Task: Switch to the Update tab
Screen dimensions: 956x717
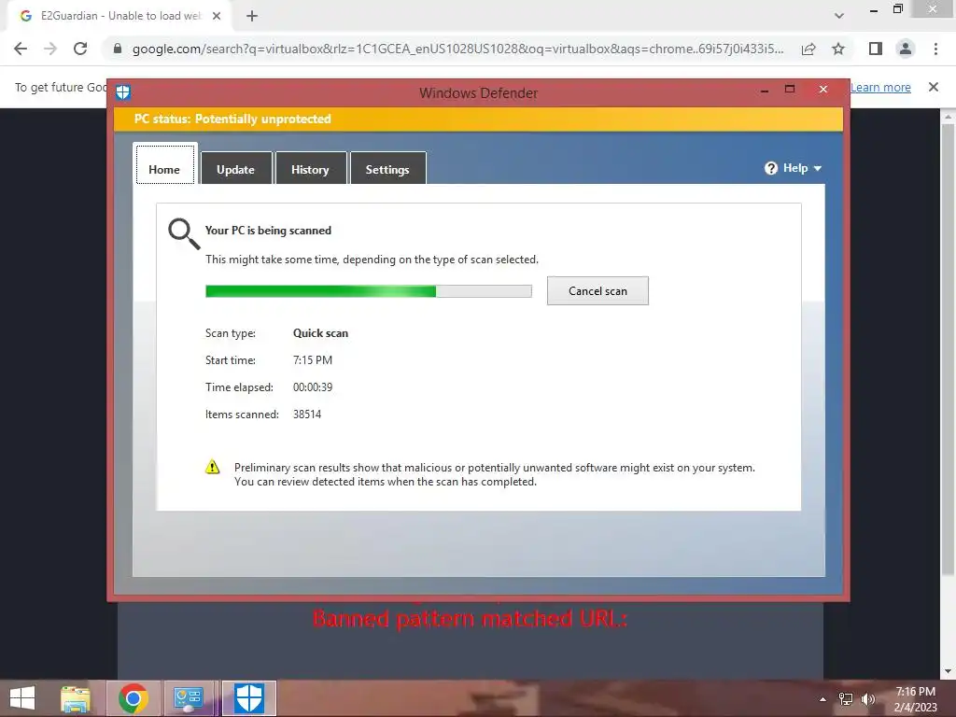Action: click(x=235, y=169)
